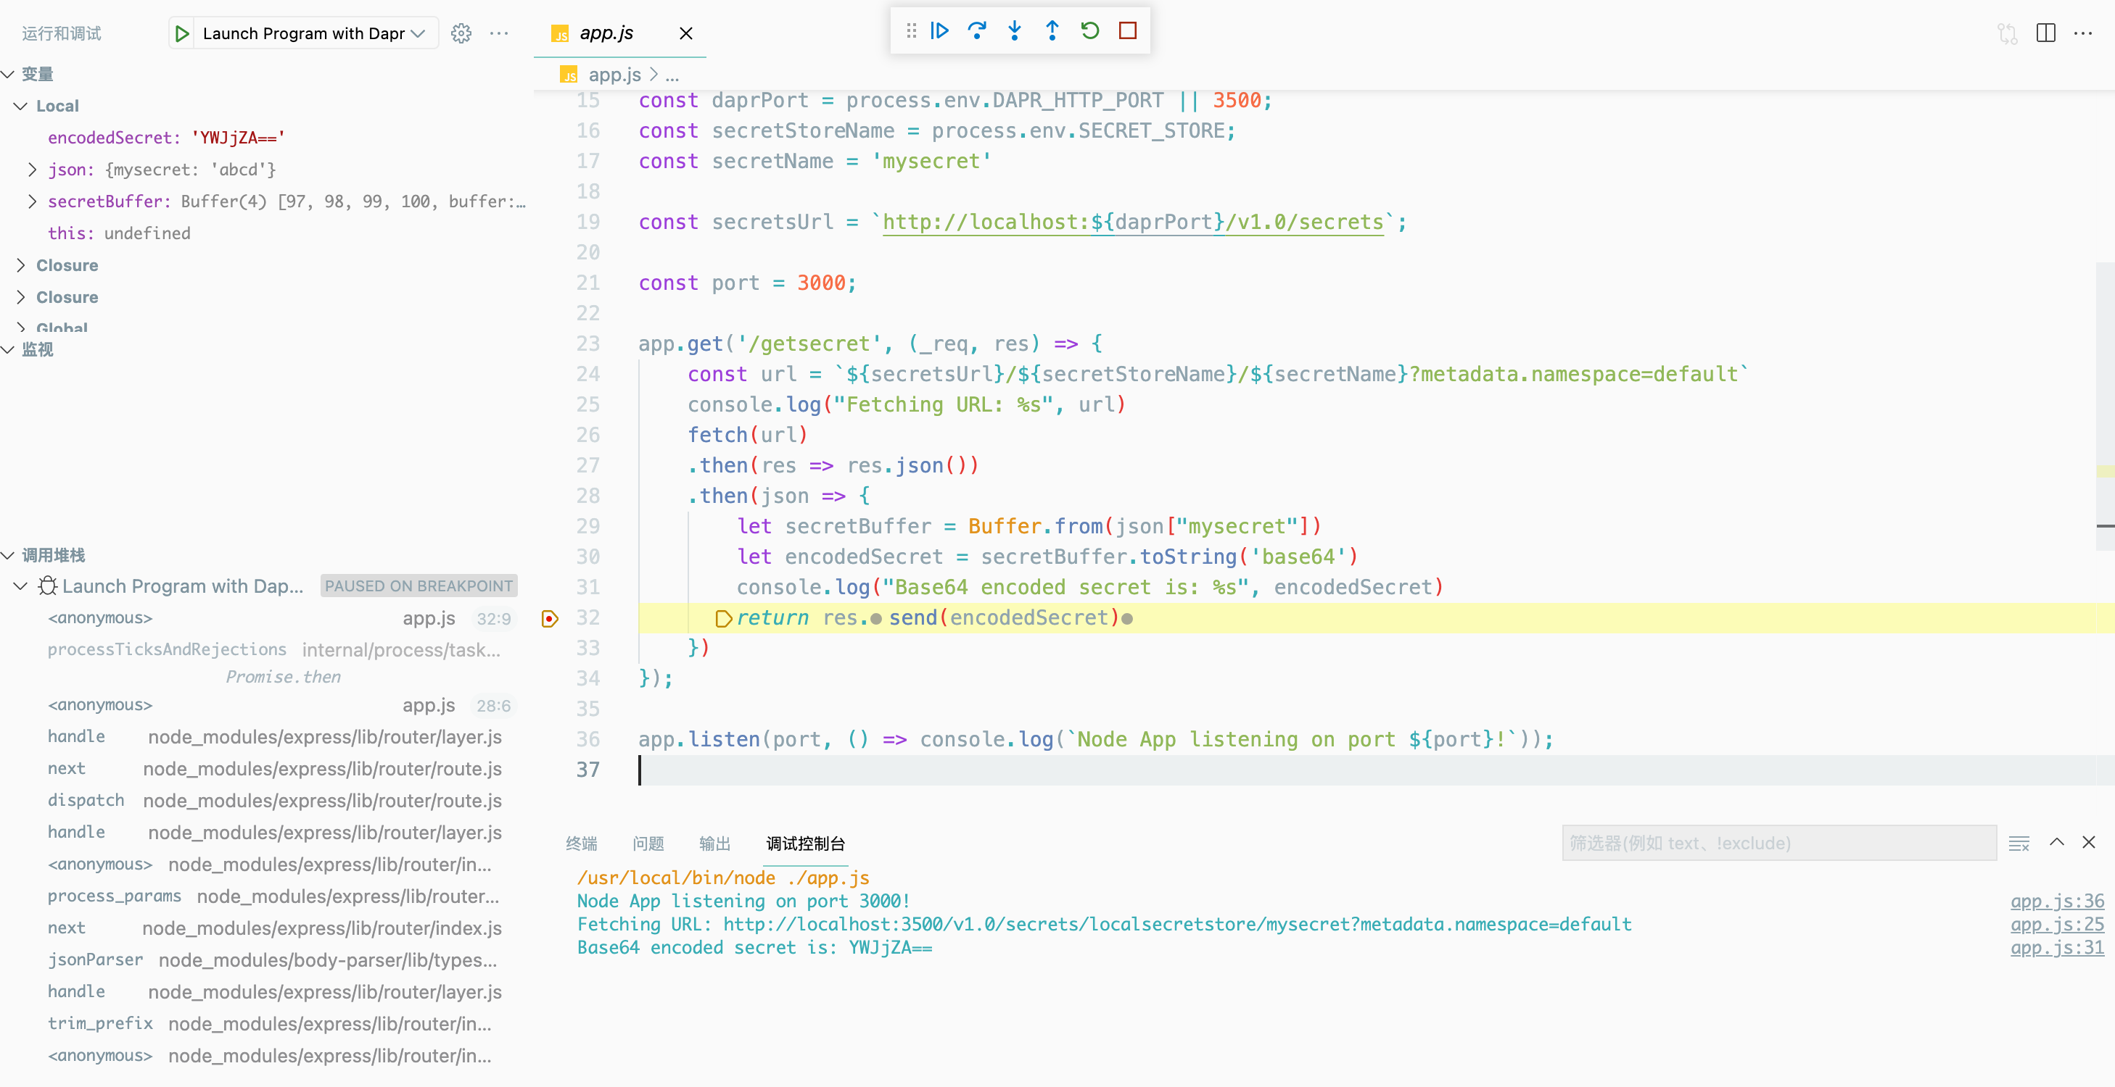This screenshot has height=1087, width=2115.
Task: Click the Step Over debug icon
Action: coord(976,31)
